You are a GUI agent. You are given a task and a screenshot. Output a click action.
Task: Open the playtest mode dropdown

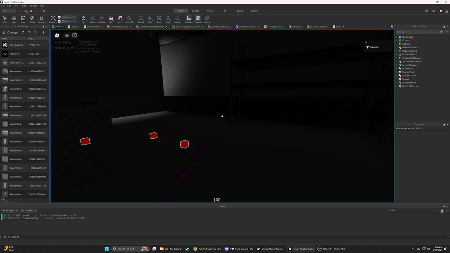[x=15, y=12]
